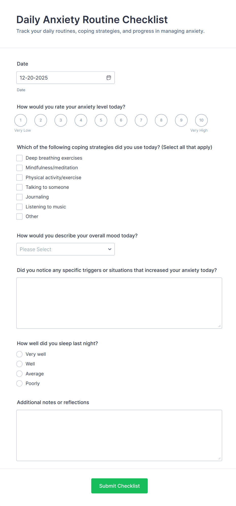
Task: Select Very well sleep option
Action: tap(20, 354)
